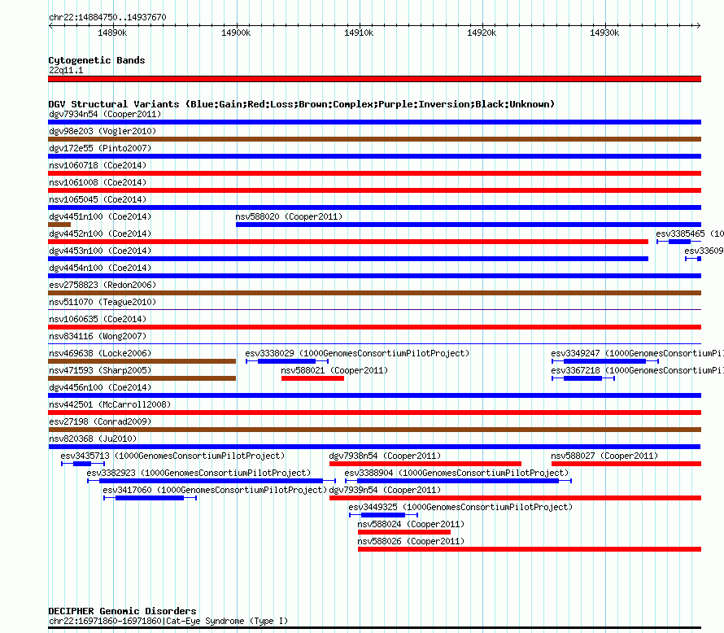Select the 22q11.1 band label

(x=66, y=70)
